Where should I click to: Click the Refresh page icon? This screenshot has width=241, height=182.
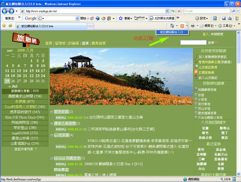point(173,11)
